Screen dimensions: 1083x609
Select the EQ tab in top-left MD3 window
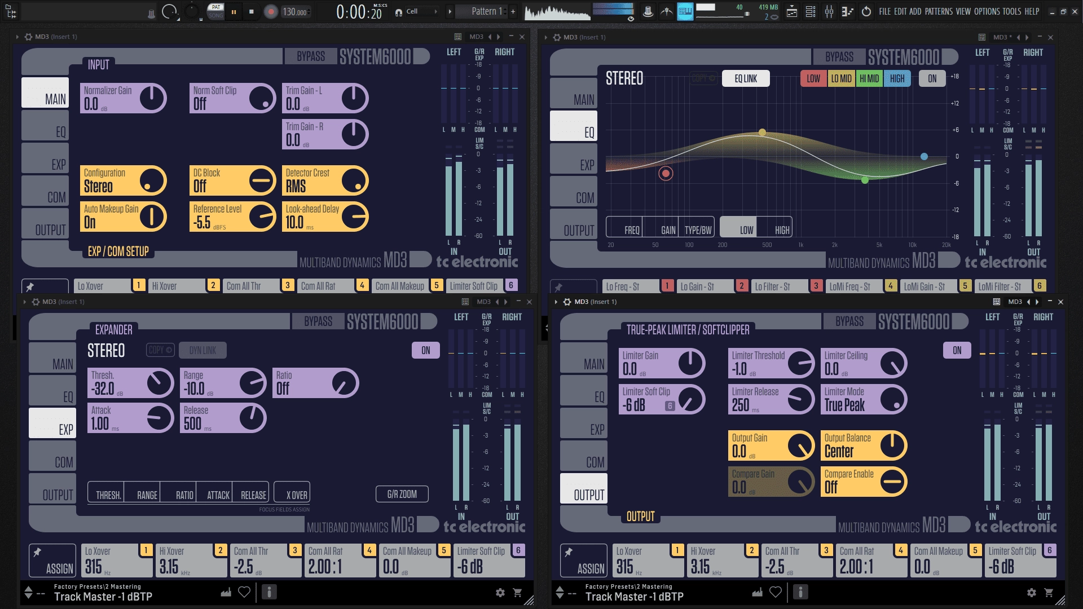click(x=45, y=125)
